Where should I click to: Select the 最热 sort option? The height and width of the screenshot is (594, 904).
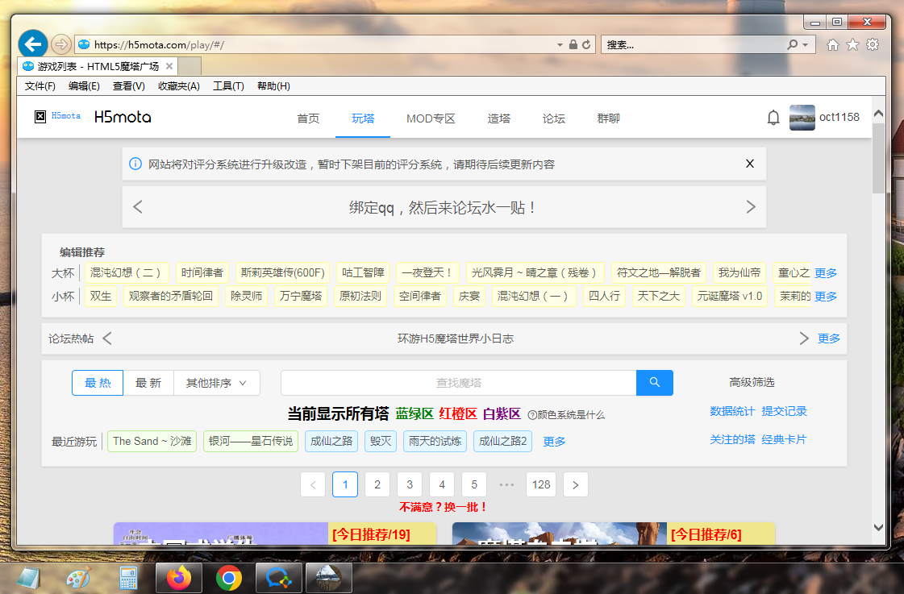[x=98, y=383]
